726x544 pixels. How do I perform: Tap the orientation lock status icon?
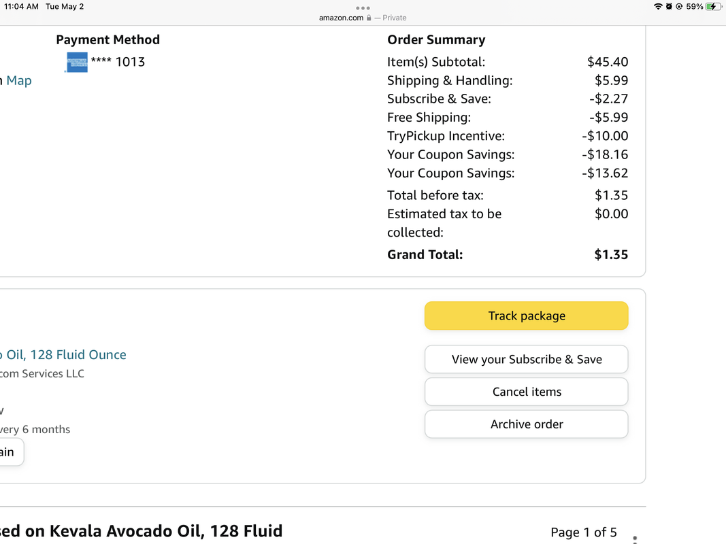[679, 7]
